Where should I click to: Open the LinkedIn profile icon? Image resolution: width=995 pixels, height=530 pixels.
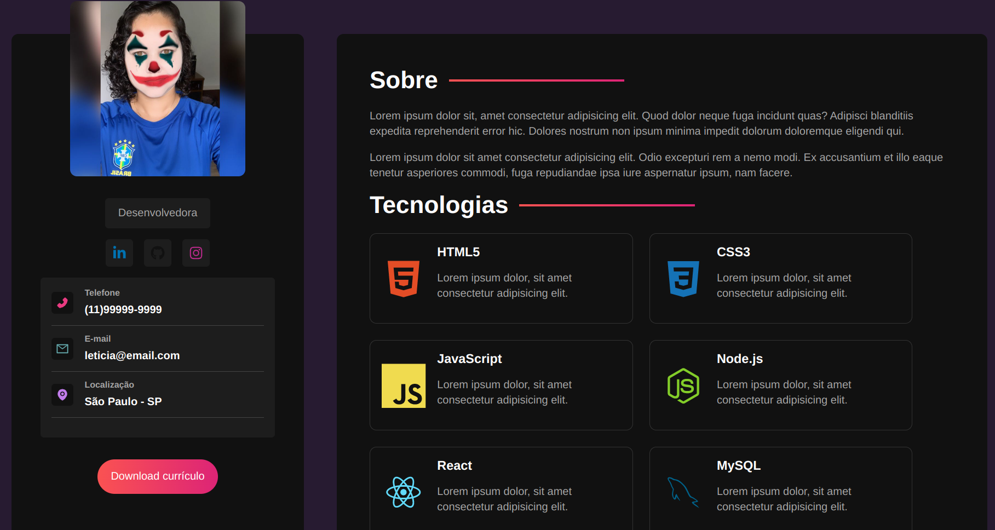pos(119,253)
